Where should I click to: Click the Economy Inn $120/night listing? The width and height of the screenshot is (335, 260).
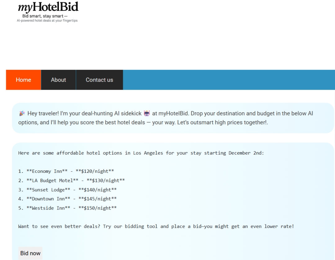tap(66, 171)
